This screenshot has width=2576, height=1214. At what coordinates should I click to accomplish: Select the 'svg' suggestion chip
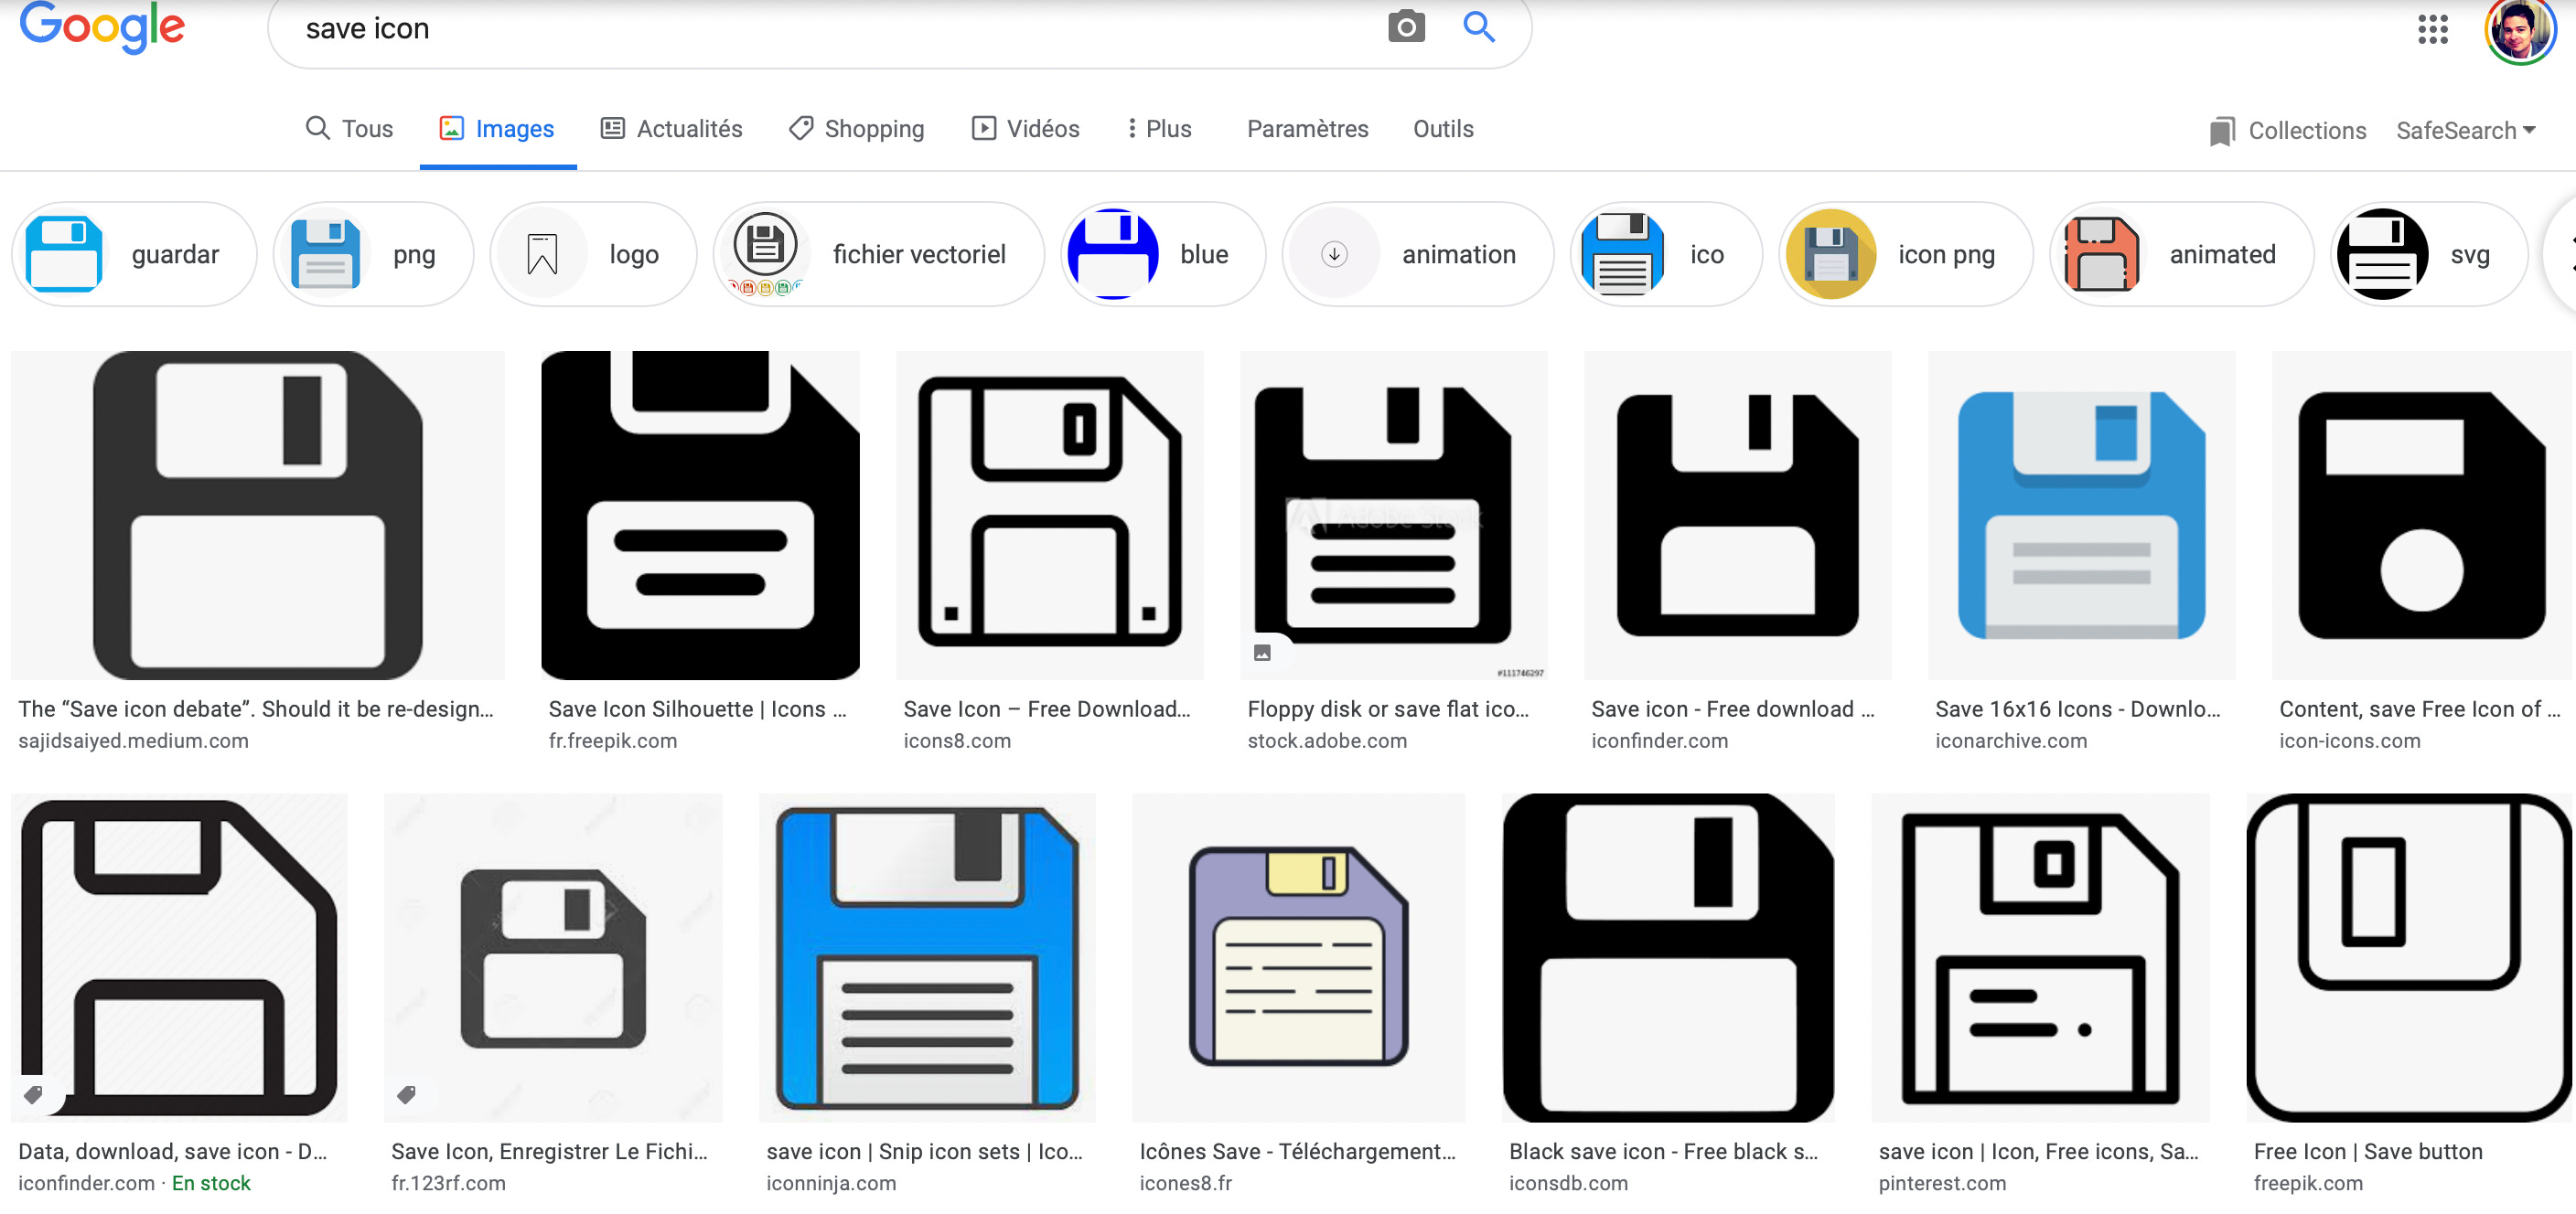tap(2429, 255)
